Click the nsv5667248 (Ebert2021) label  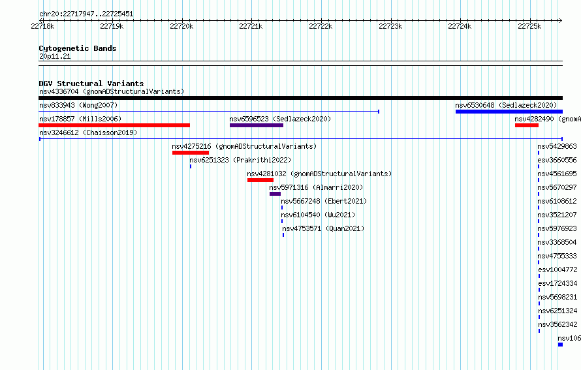pos(324,201)
